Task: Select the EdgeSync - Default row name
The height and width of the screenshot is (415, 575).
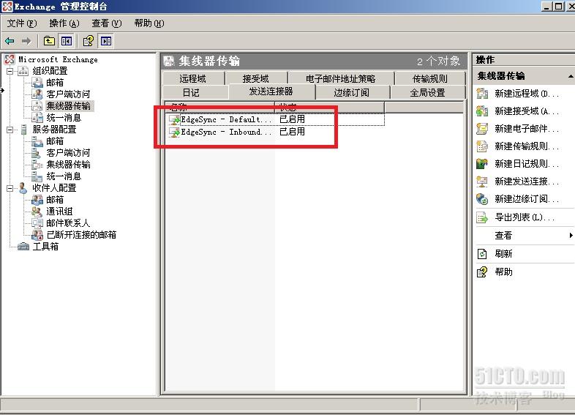Action: [x=226, y=119]
